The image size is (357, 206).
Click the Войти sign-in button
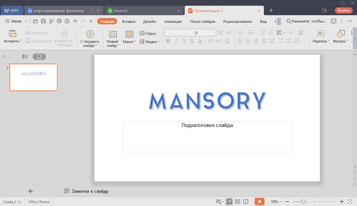pyautogui.click(x=344, y=10)
